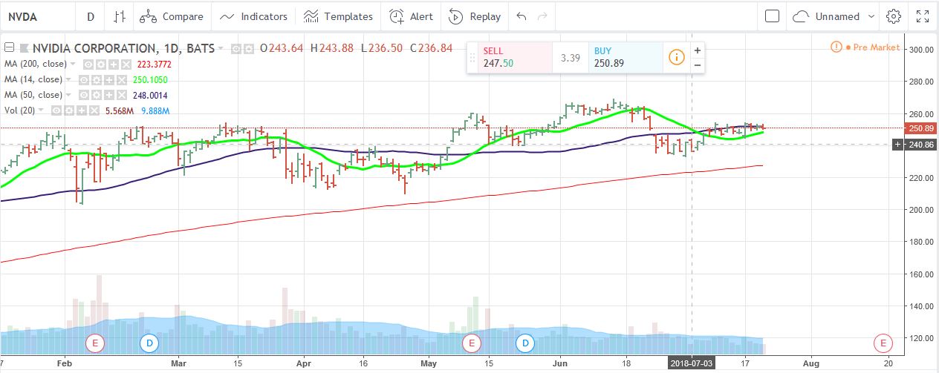
Task: Remove the Vol (20) indicator
Action: [x=94, y=110]
